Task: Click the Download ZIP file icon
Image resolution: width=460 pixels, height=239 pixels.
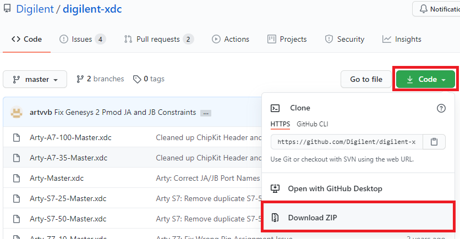Action: pyautogui.click(x=276, y=218)
